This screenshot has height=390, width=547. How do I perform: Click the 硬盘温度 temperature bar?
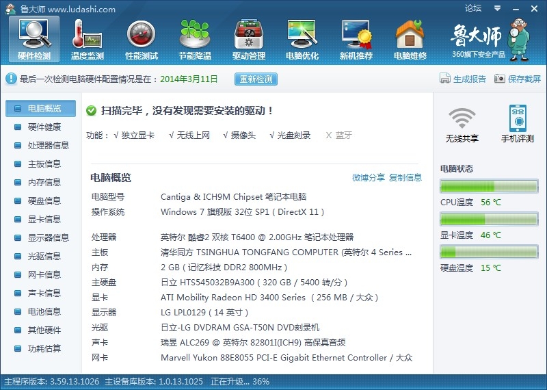tap(489, 252)
